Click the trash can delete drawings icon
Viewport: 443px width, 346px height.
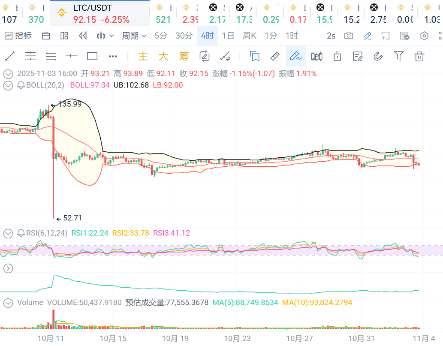tap(419, 56)
